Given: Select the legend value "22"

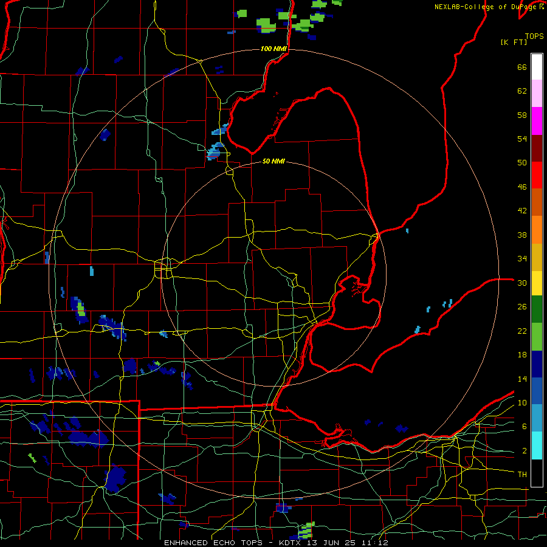Looking at the screenshot, I should (522, 331).
